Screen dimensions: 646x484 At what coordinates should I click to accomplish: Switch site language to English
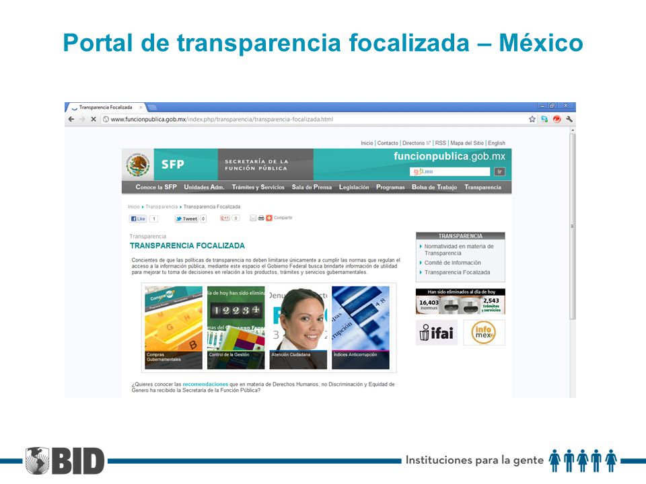[497, 143]
